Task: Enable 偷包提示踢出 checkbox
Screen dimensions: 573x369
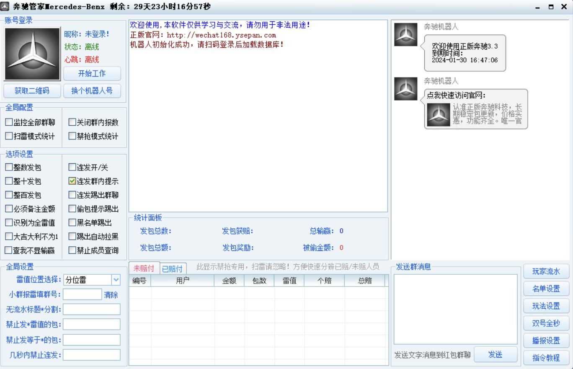Action: (x=72, y=209)
